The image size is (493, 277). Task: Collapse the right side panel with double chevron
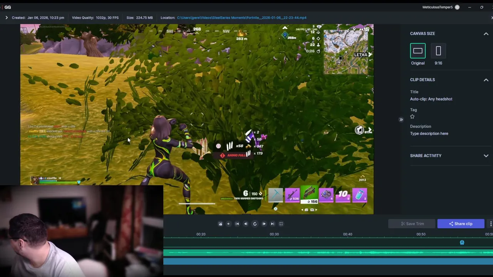click(401, 120)
